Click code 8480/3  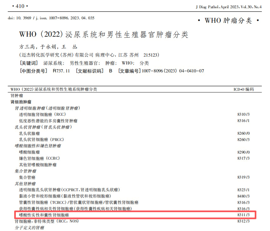(x=243, y=196)
